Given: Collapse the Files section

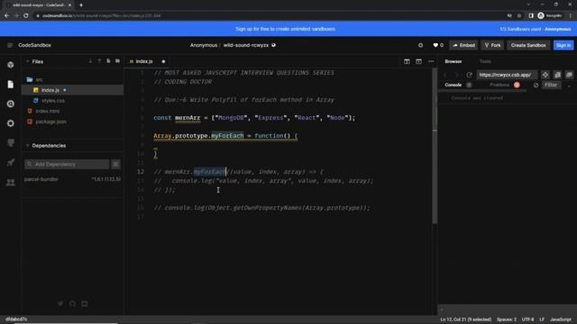Looking at the screenshot, I should pyautogui.click(x=28, y=61).
